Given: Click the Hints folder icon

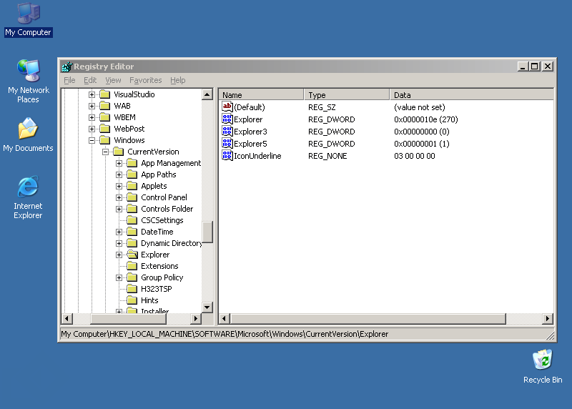Looking at the screenshot, I should click(x=132, y=300).
